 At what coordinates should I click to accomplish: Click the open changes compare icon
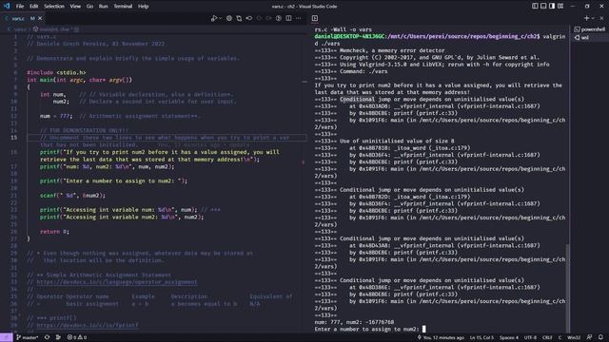[x=239, y=18]
